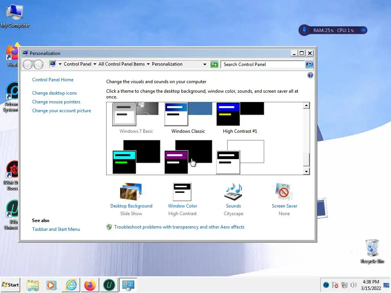Click the network tray icon
Viewport: 391px width, 293px height.
pos(344,285)
